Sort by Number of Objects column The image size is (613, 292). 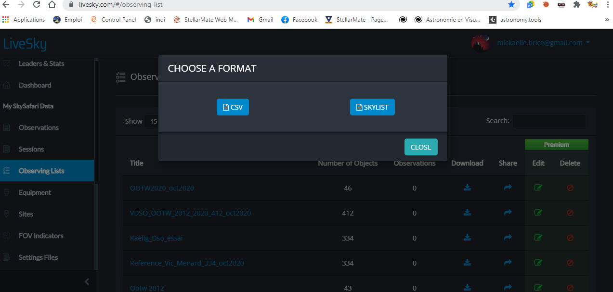[348, 163]
